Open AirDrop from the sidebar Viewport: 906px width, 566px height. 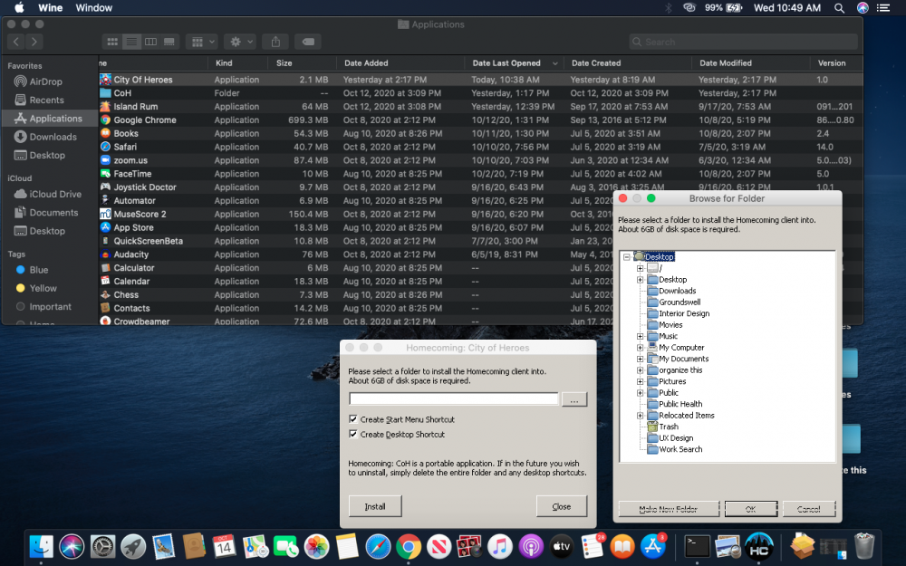tap(42, 82)
